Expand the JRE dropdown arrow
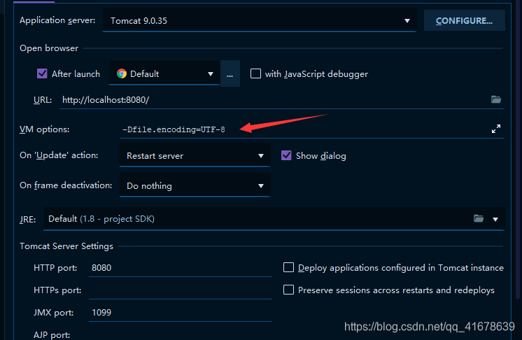The image size is (522, 340). click(495, 219)
